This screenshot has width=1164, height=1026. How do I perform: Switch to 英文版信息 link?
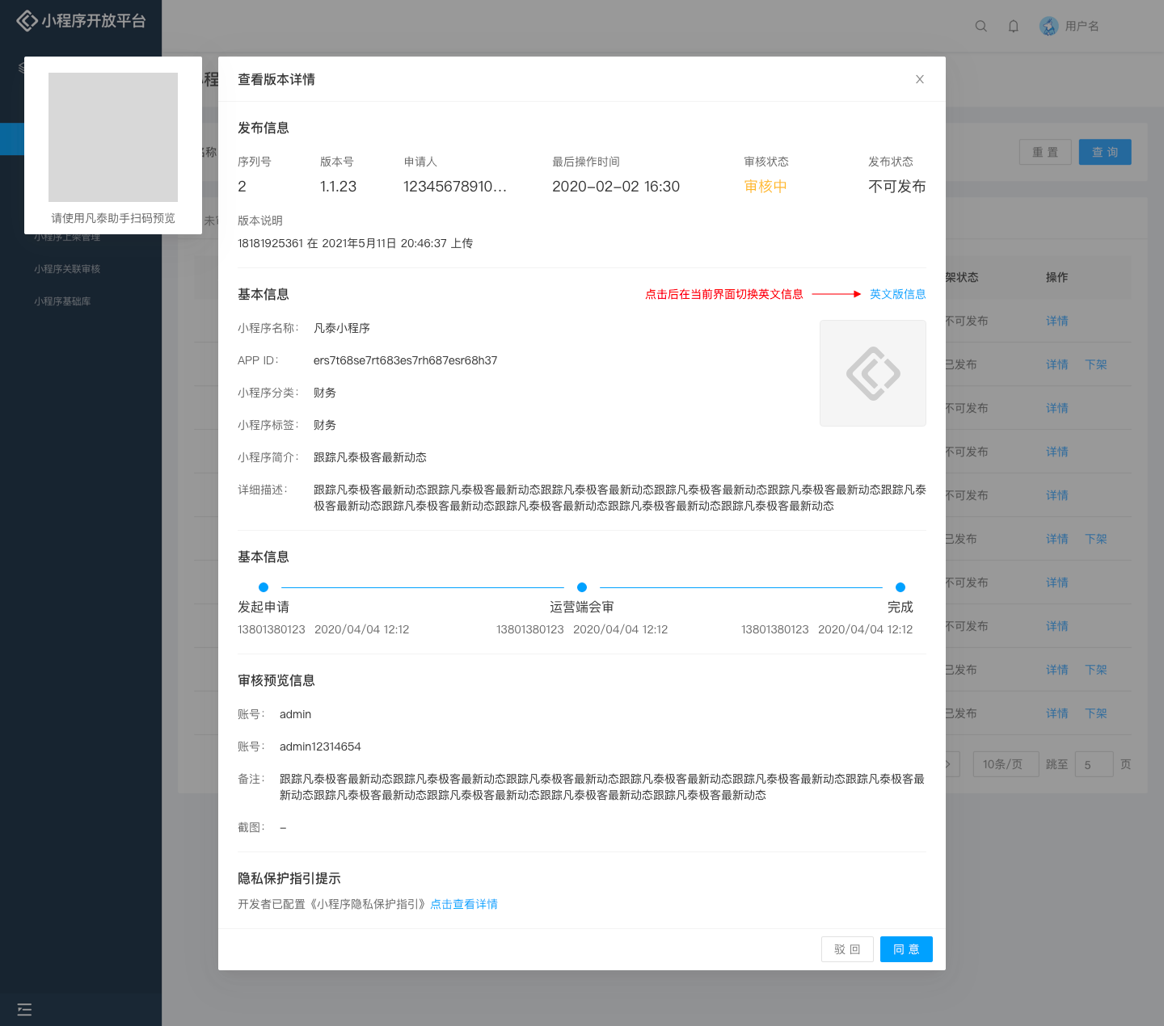point(897,294)
